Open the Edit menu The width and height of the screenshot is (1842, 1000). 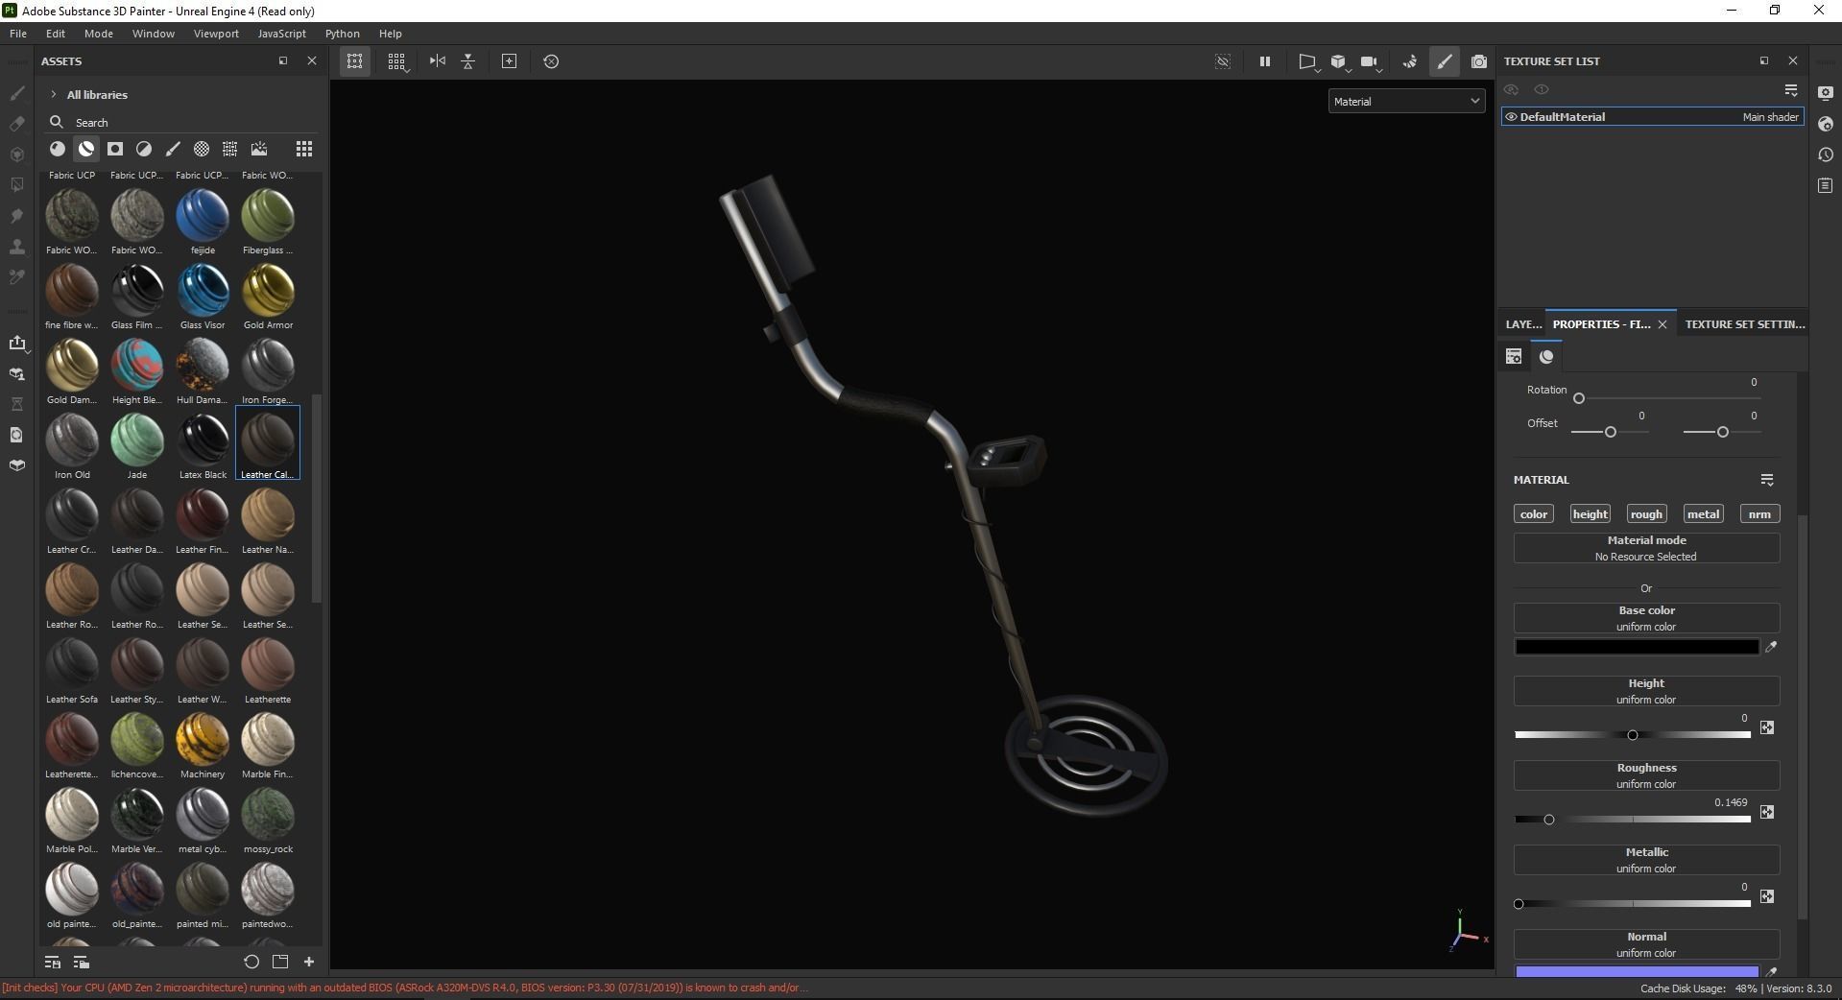pyautogui.click(x=56, y=34)
